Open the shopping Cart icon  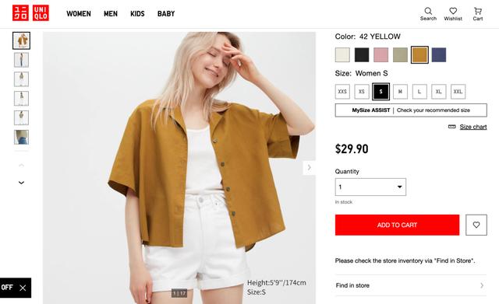point(477,14)
